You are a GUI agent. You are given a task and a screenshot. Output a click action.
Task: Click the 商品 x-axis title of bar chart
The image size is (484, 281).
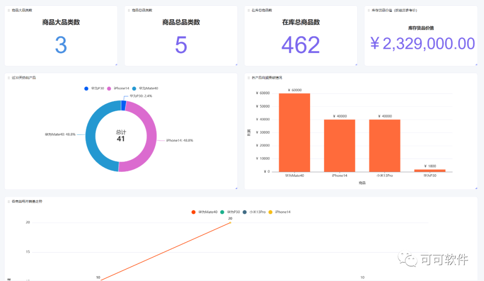point(362,183)
